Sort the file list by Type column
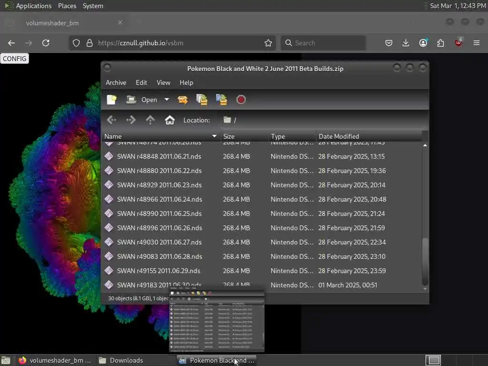The height and width of the screenshot is (366, 488). [x=292, y=136]
